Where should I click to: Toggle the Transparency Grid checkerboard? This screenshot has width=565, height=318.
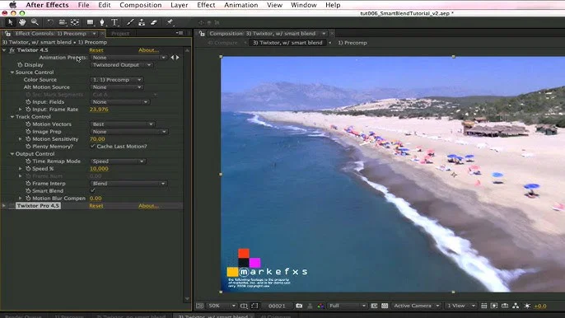coord(385,306)
